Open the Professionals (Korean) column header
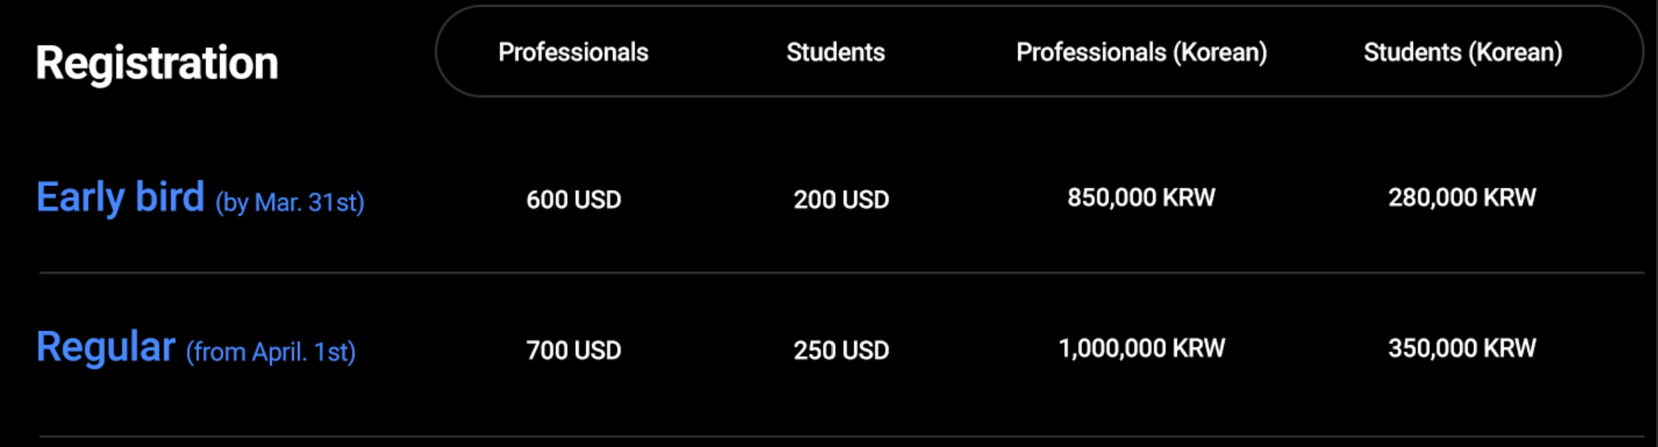The height and width of the screenshot is (447, 1658). tap(1141, 52)
